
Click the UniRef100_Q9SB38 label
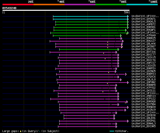pyautogui.click(x=143, y=115)
